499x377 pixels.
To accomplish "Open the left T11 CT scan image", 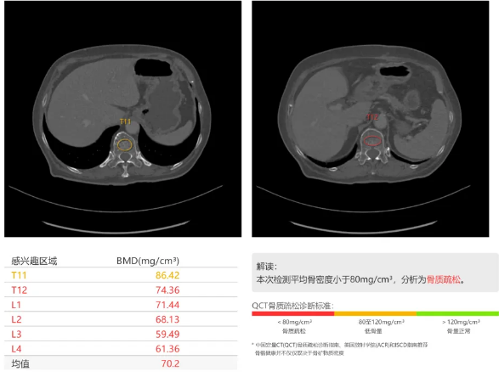I will pos(123,119).
